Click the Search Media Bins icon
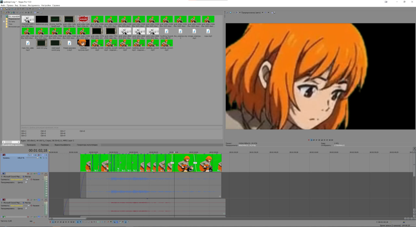Screen dimensions: 416x227 [41, 13]
